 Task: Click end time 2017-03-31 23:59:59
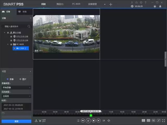coord(13,109)
